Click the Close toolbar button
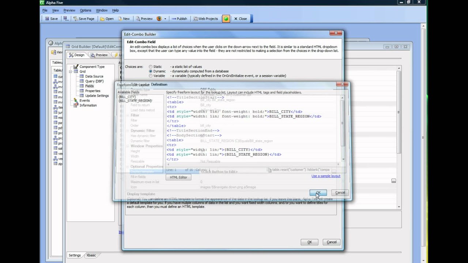The width and height of the screenshot is (468, 263). (x=240, y=19)
